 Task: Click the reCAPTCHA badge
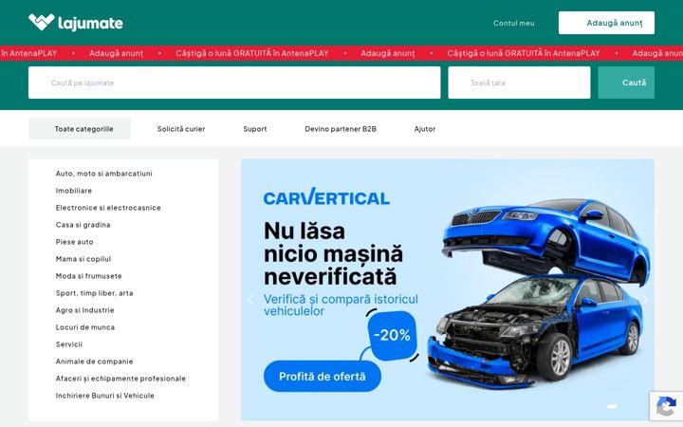[666, 406]
